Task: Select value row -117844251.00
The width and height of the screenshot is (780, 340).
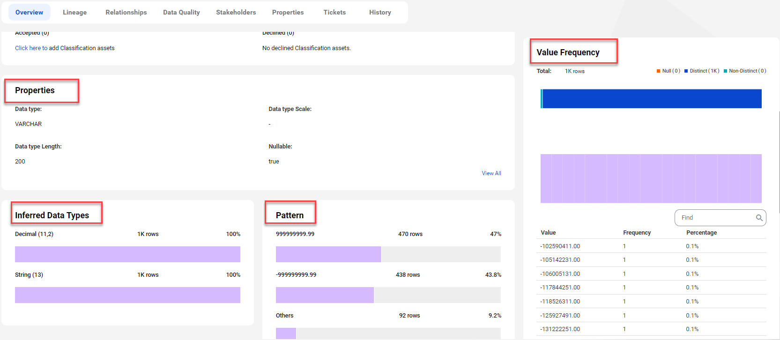Action: click(x=651, y=288)
